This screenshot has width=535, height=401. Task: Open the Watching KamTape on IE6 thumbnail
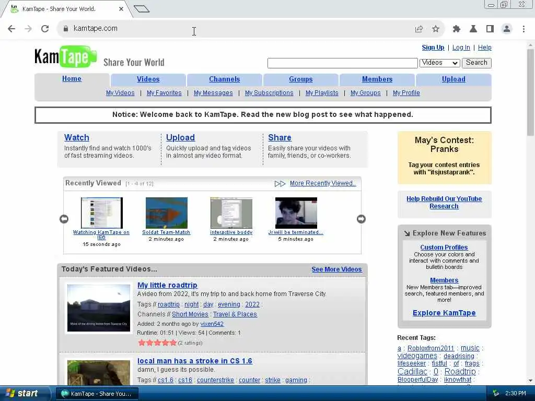click(102, 213)
